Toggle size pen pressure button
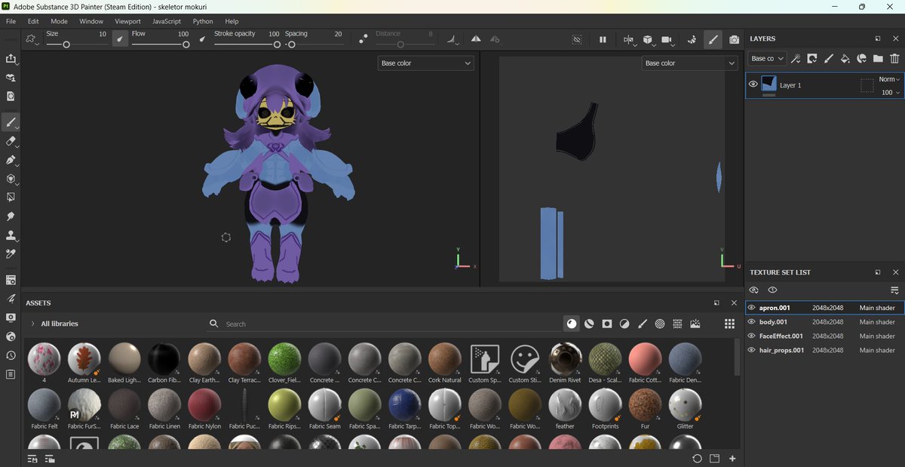Screen dimensions: 905x467 (x=120, y=39)
